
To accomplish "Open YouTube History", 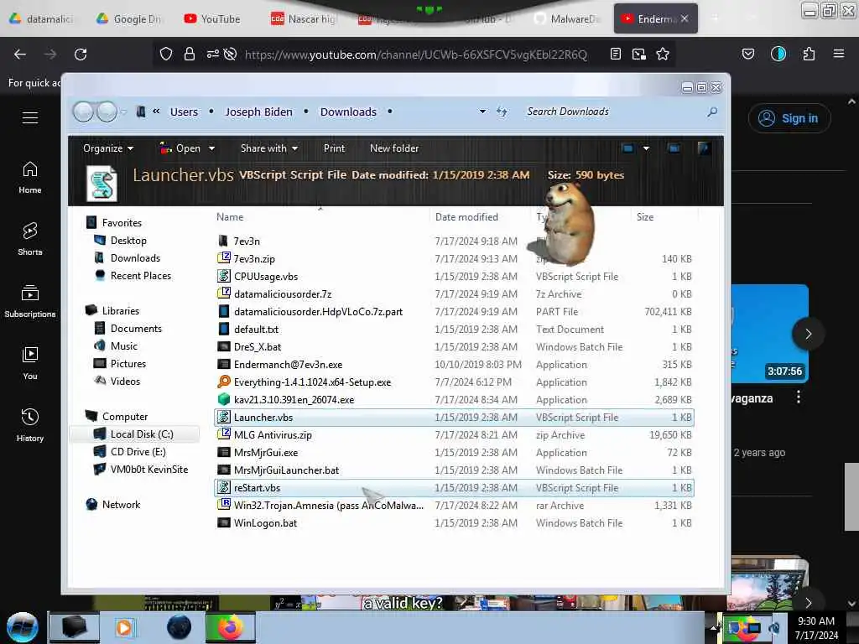I will pyautogui.click(x=30, y=425).
